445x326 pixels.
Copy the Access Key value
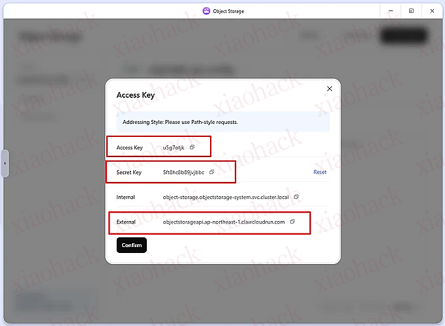[192, 147]
